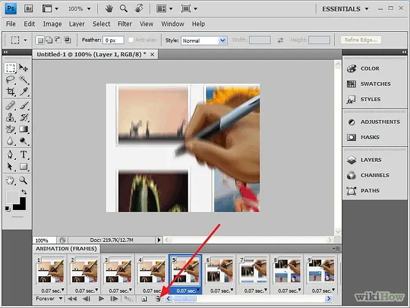Open the Arrange Documents dropdown
The image size is (410, 308).
(165, 9)
